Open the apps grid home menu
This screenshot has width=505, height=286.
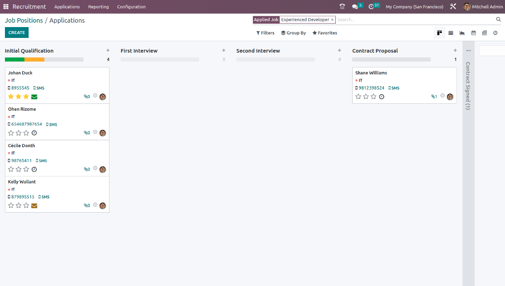(6, 7)
